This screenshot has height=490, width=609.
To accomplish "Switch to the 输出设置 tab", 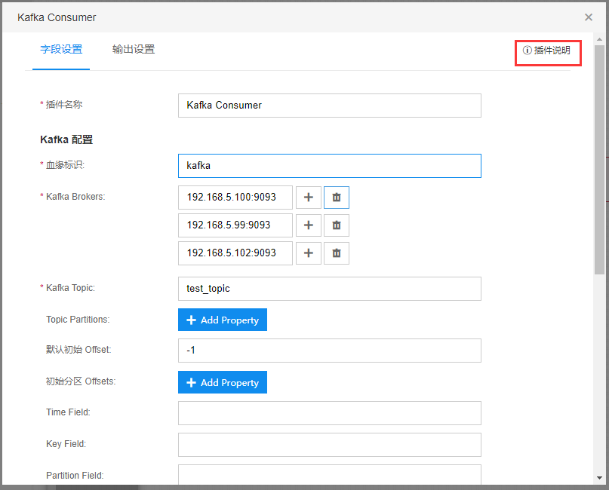I will (x=134, y=50).
